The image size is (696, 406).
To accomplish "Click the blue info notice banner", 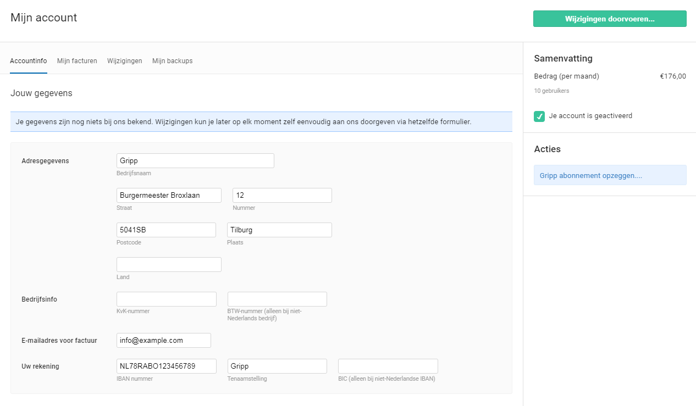I will coord(261,122).
